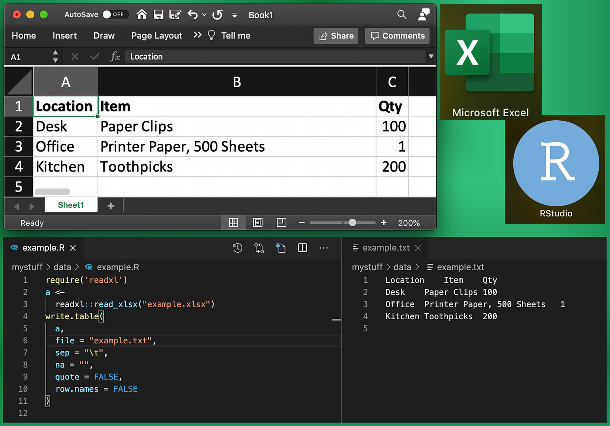
Task: Click the 200% zoom level text
Action: [x=409, y=223]
